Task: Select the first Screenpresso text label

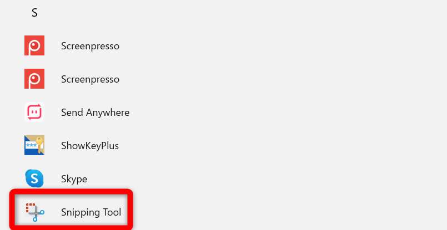Action: [x=90, y=46]
